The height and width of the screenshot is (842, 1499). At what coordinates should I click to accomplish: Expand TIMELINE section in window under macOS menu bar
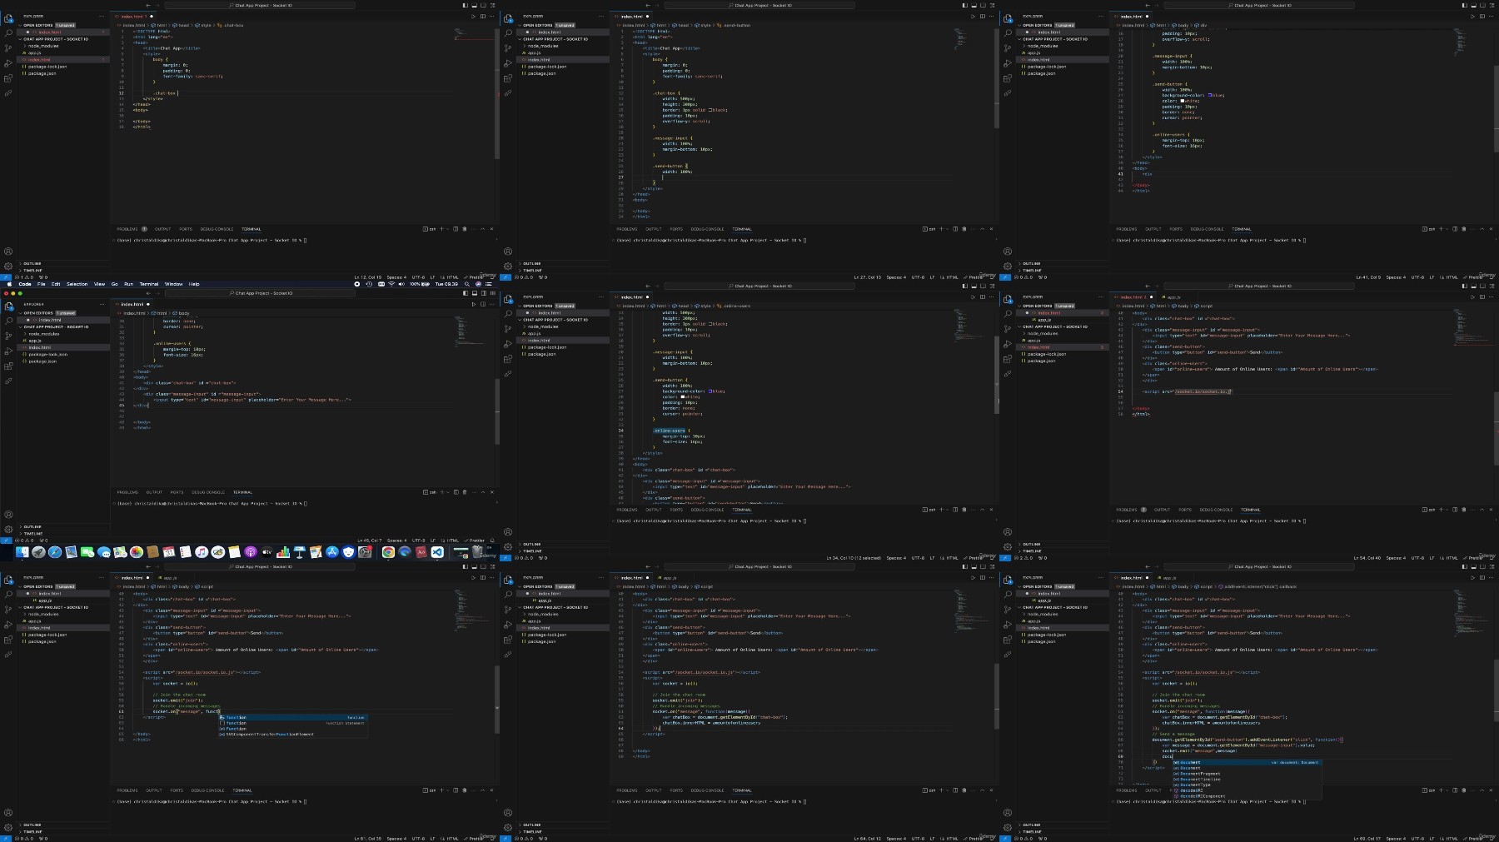64,534
